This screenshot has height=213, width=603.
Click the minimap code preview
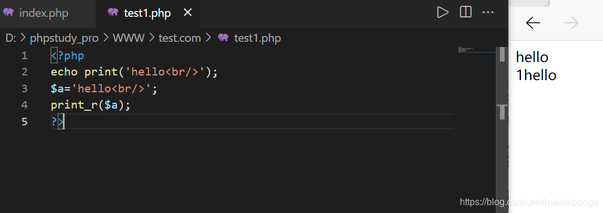pyautogui.click(x=476, y=50)
